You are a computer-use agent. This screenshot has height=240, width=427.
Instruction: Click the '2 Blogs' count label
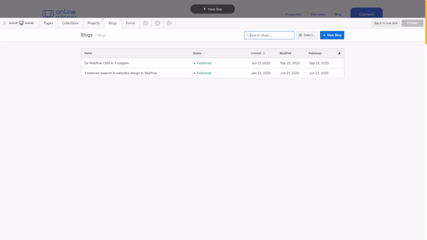pyautogui.click(x=100, y=35)
